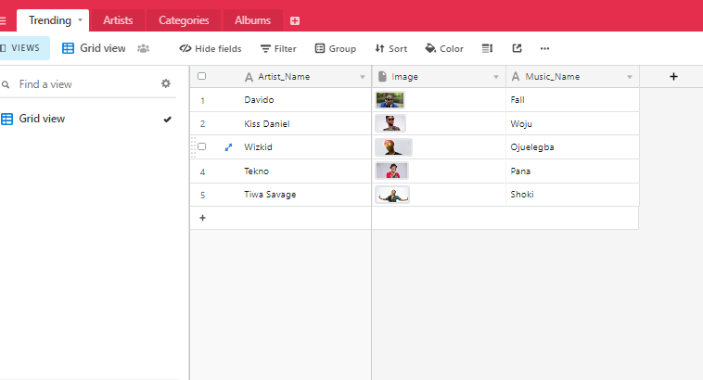Click the Hide fields button
The image size is (703, 380).
pos(211,48)
